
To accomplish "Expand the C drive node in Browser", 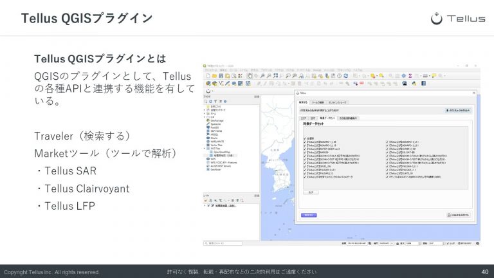I will (204, 117).
